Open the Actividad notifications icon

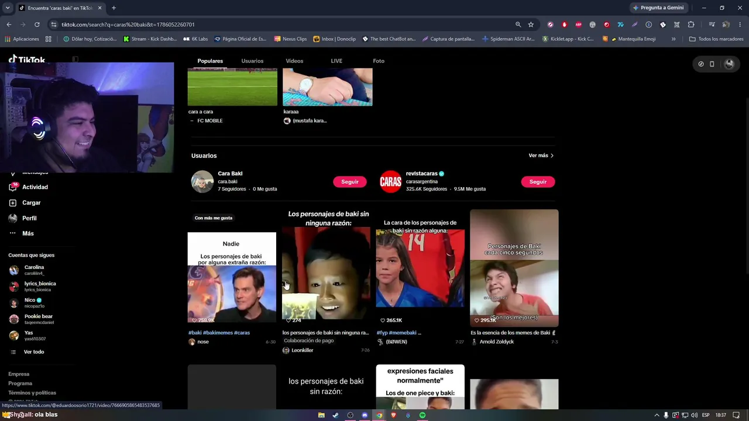pyautogui.click(x=13, y=187)
